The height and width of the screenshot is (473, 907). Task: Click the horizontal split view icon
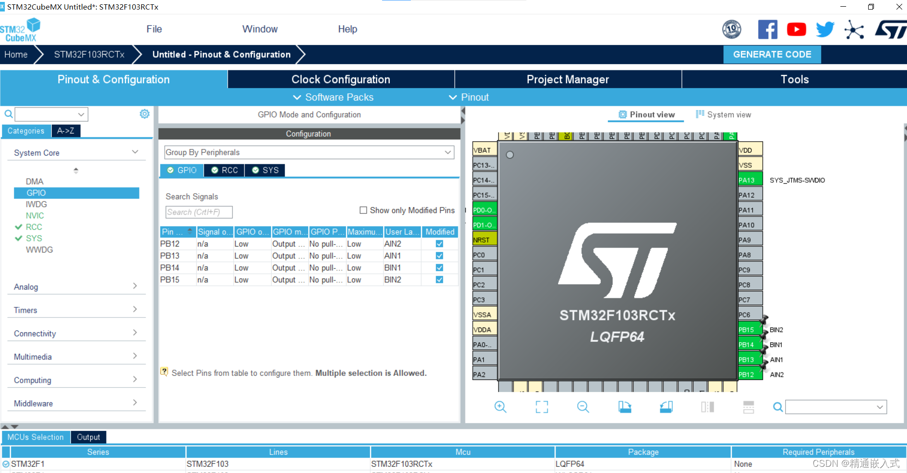[749, 407]
